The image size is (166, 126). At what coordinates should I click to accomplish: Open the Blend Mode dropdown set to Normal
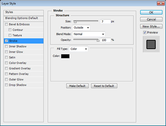pos(89,34)
